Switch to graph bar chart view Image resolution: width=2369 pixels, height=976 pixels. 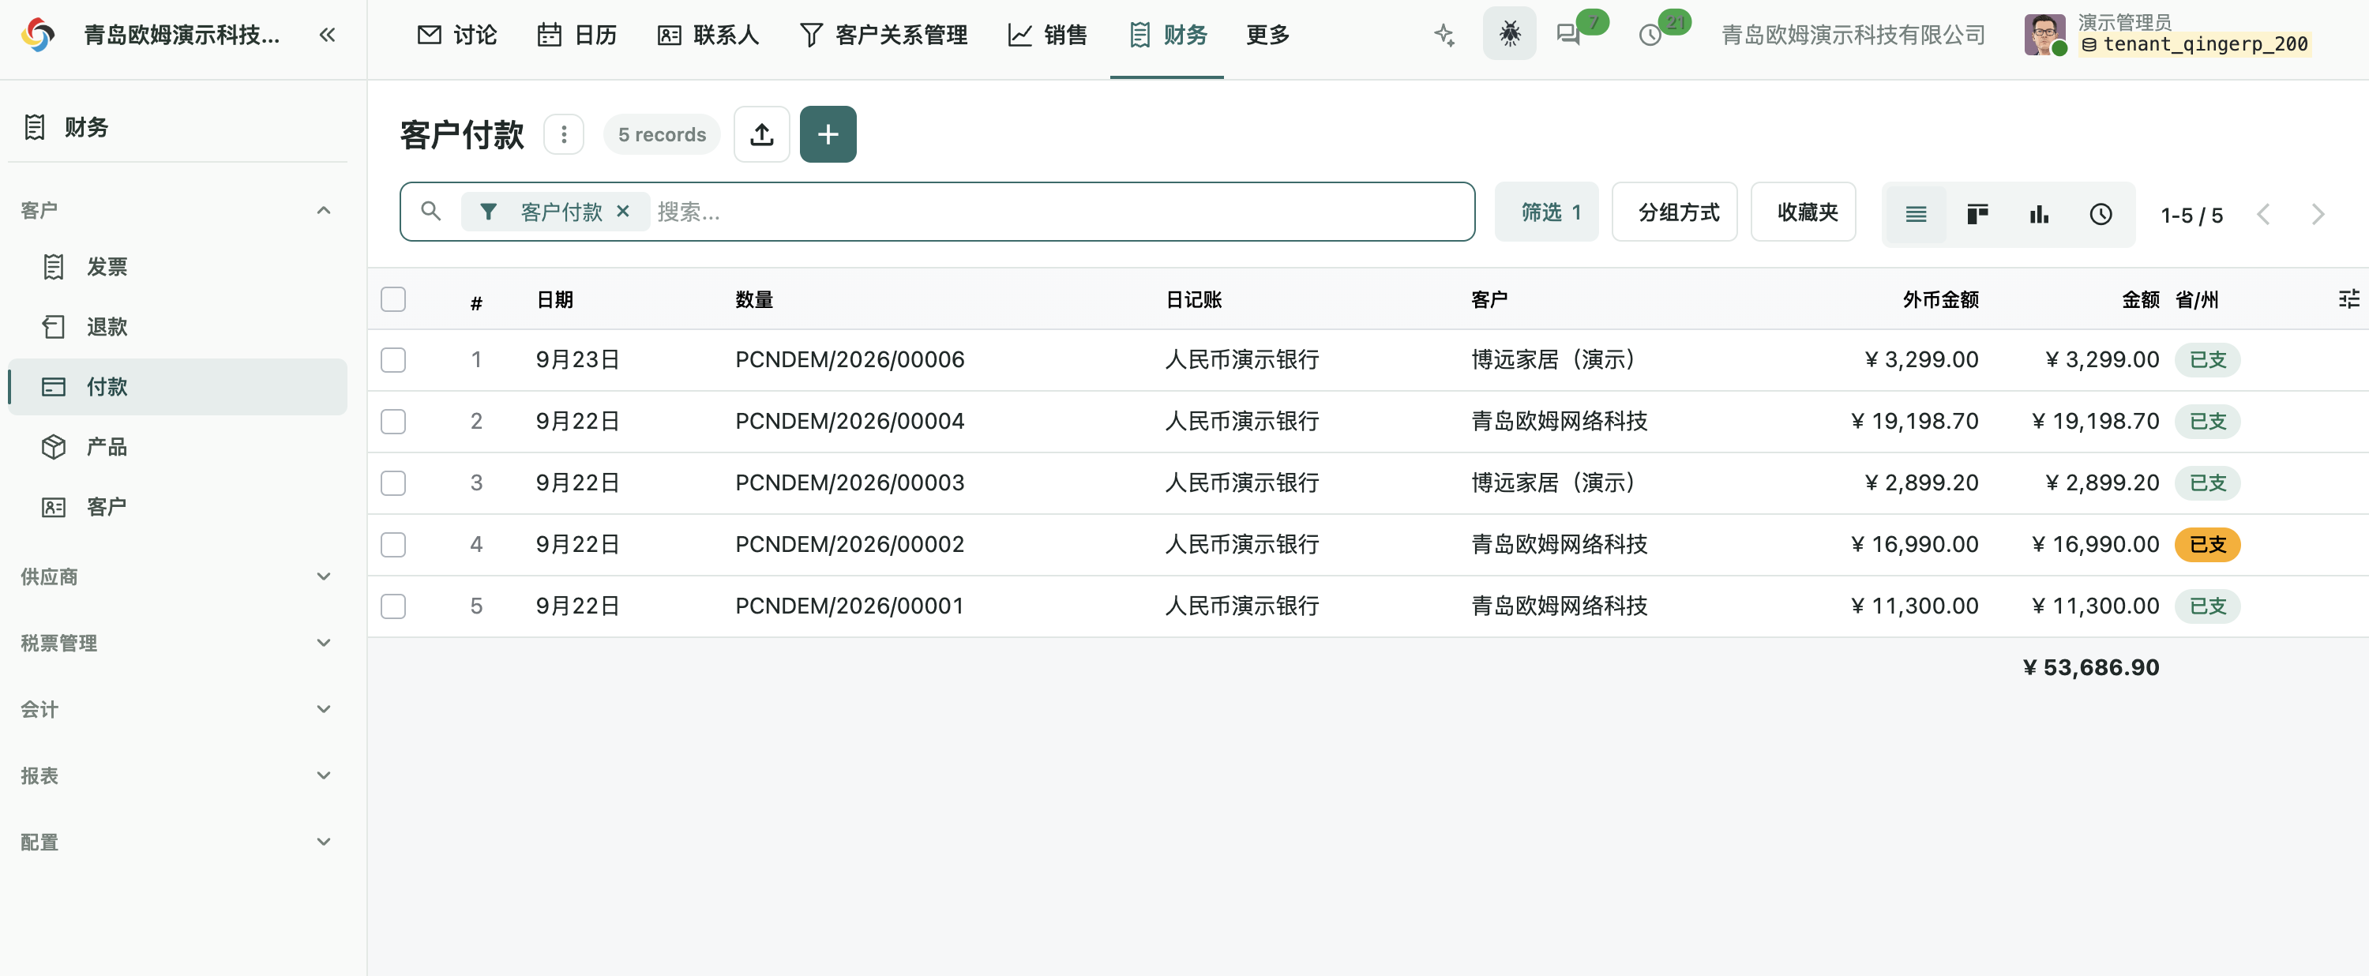click(x=2039, y=214)
